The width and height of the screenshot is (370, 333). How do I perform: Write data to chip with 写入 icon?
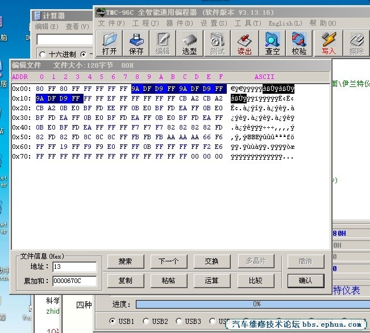pos(329,43)
